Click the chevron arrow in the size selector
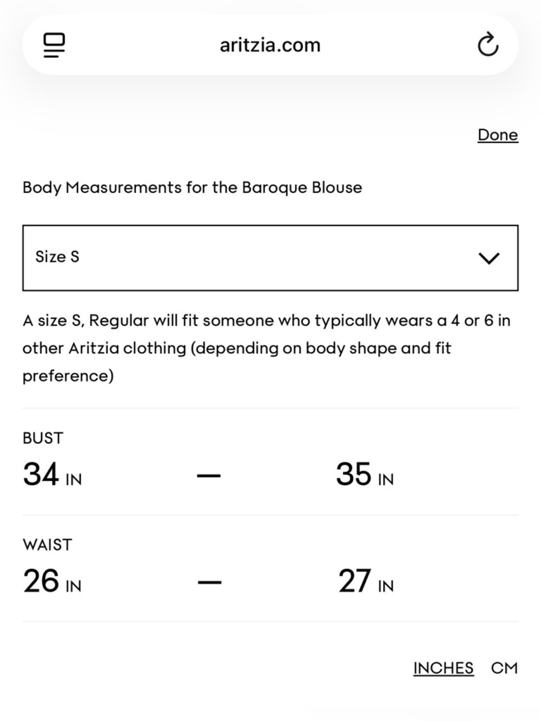The image size is (541, 721). pyautogui.click(x=489, y=258)
